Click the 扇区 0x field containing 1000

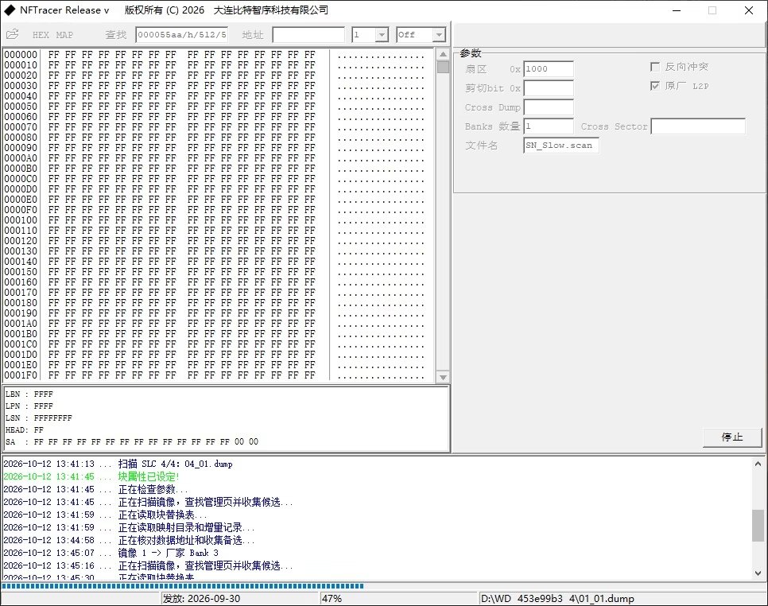[549, 69]
